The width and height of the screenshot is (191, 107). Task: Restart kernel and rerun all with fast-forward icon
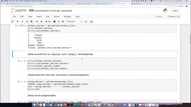click(x=63, y=22)
